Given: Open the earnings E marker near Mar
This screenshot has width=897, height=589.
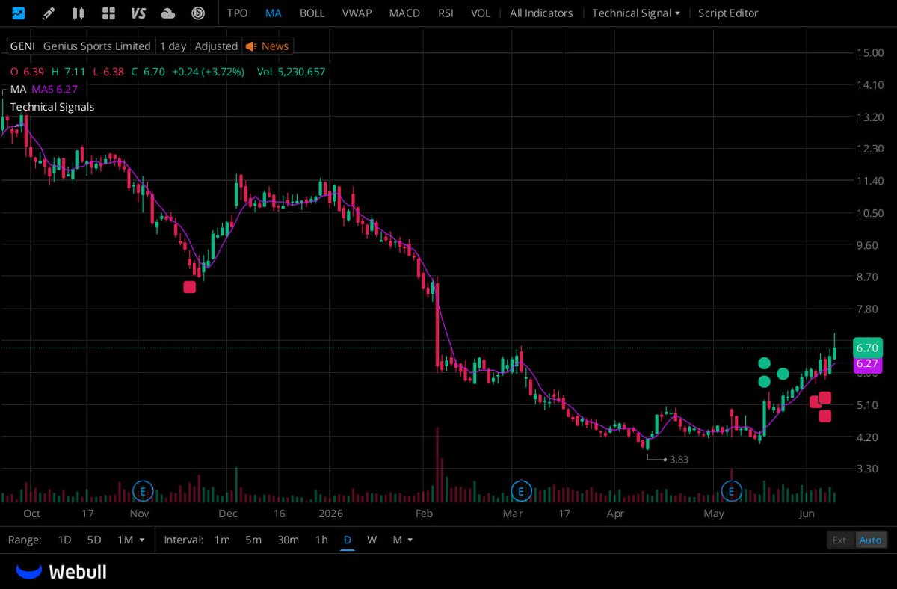Looking at the screenshot, I should coord(520,491).
